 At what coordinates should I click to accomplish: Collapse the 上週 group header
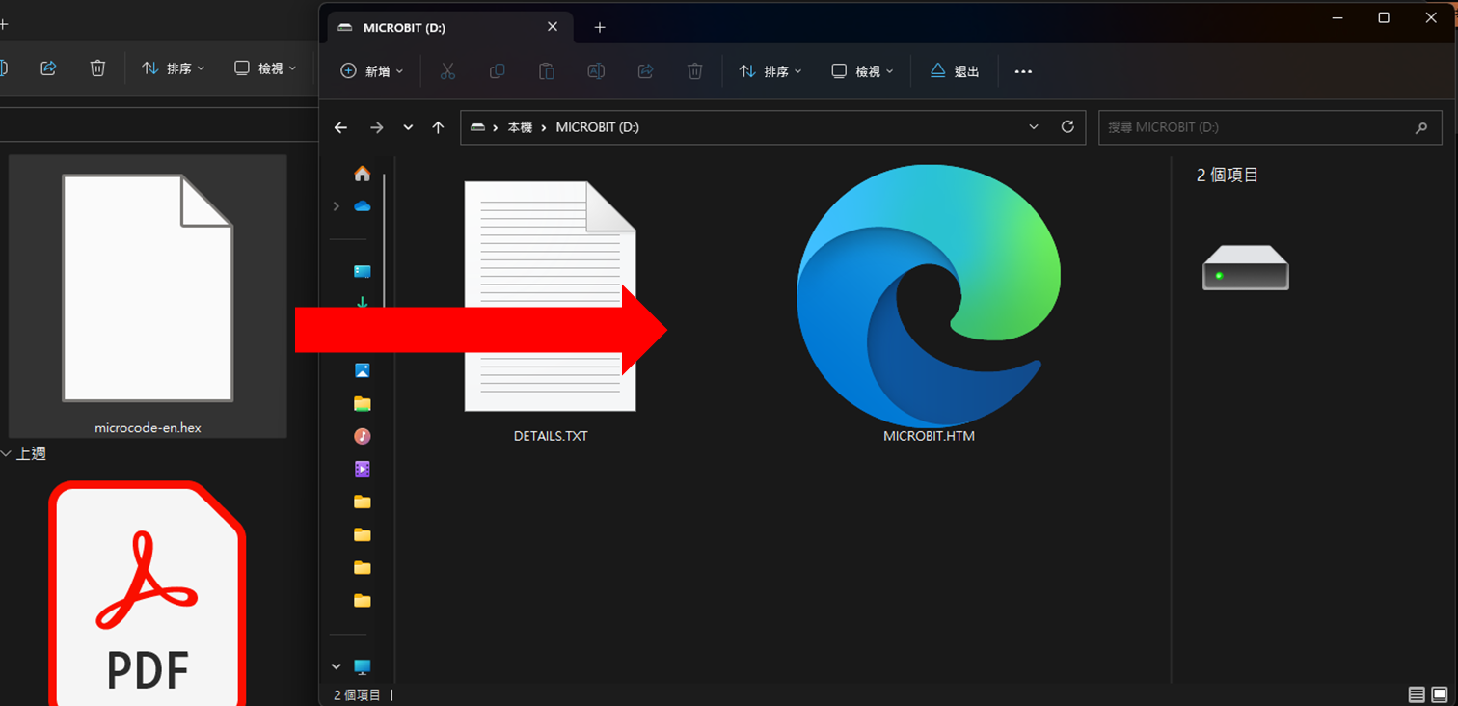(6, 453)
